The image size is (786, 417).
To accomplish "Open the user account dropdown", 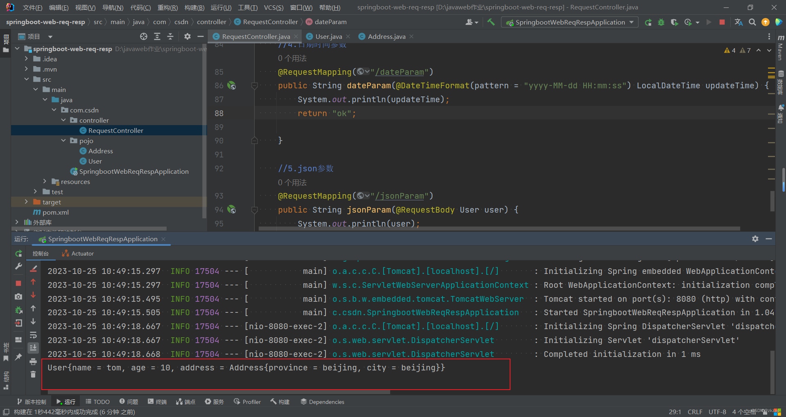I will click(x=472, y=22).
